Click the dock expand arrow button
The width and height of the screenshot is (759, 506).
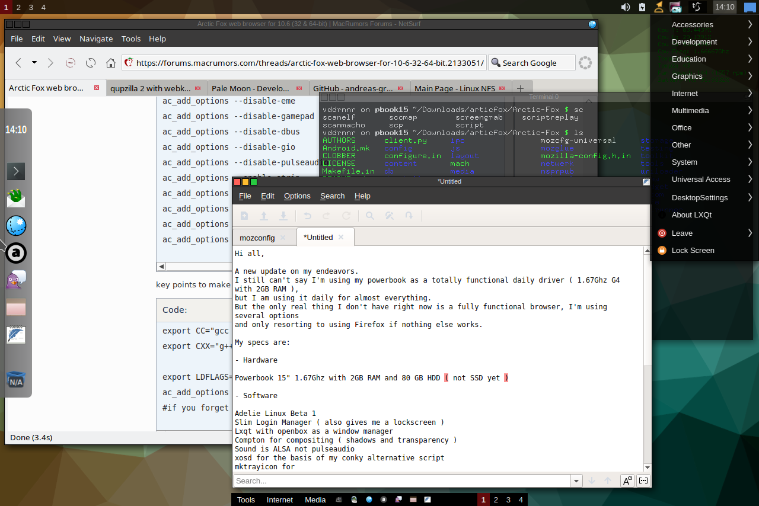(x=16, y=171)
